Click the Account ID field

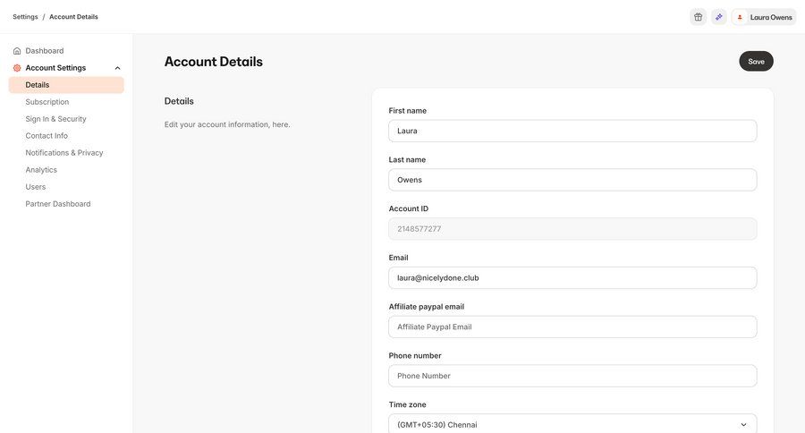click(x=572, y=228)
